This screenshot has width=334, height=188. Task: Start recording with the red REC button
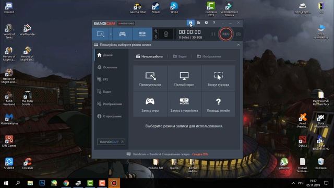click(226, 34)
